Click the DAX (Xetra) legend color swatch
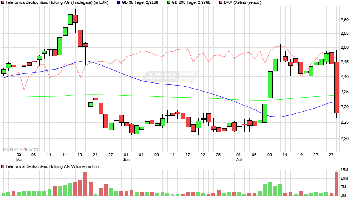 221,3
